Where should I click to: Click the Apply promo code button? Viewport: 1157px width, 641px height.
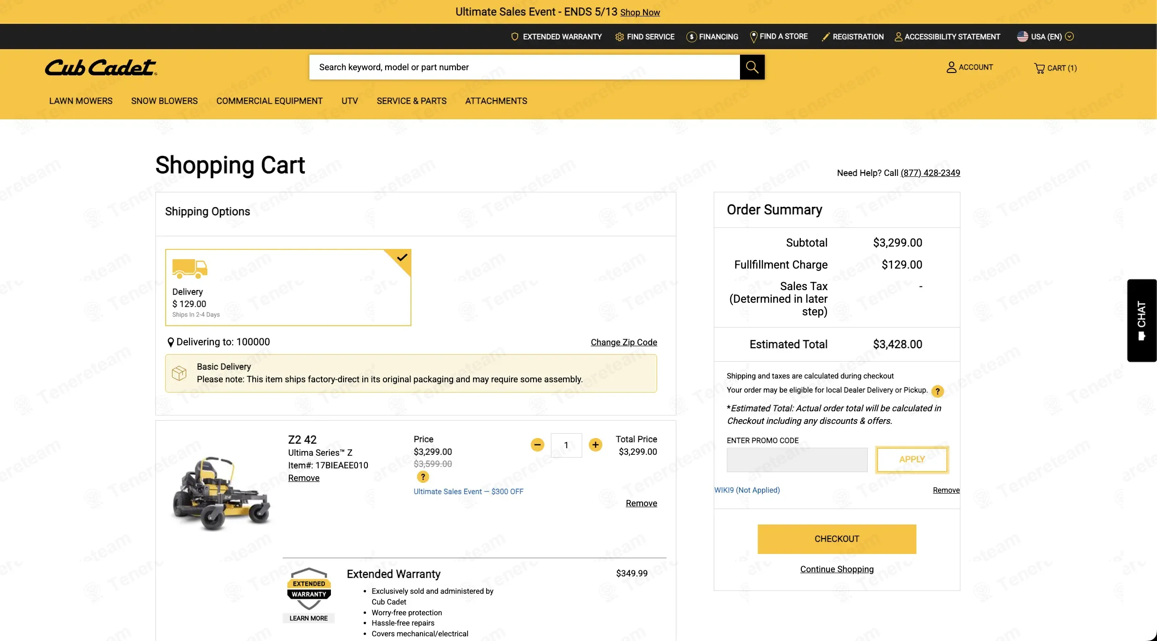(912, 459)
